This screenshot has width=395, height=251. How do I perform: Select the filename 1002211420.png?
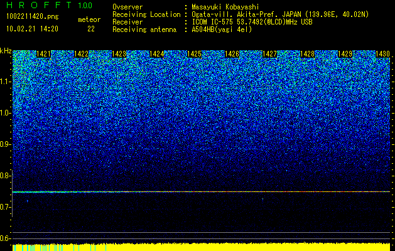tap(33, 16)
